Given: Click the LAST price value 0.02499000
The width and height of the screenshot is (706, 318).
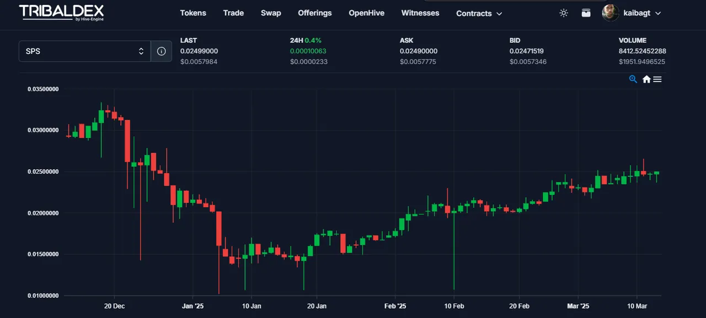Looking at the screenshot, I should pos(199,51).
